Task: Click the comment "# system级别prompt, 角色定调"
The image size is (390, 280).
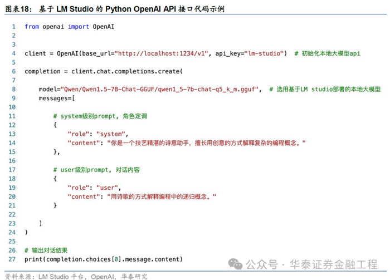Action: click(100, 116)
